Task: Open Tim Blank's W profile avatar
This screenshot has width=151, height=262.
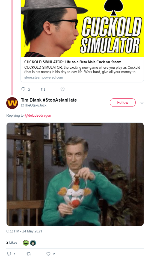Action: click(12, 103)
